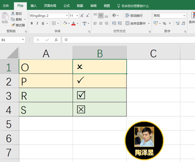This screenshot has height=162, width=195.
Task: Increase font size with the large A
Action: click(x=82, y=16)
